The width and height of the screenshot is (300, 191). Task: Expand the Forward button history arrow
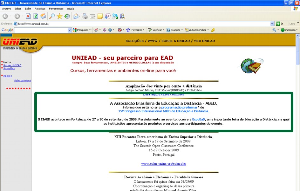(23, 16)
